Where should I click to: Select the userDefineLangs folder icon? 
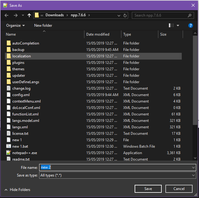click(9, 82)
